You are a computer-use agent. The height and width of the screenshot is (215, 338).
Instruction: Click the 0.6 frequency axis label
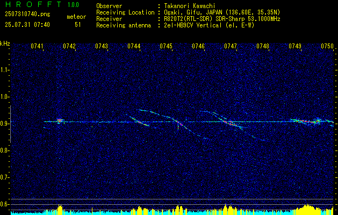[x=5, y=204]
